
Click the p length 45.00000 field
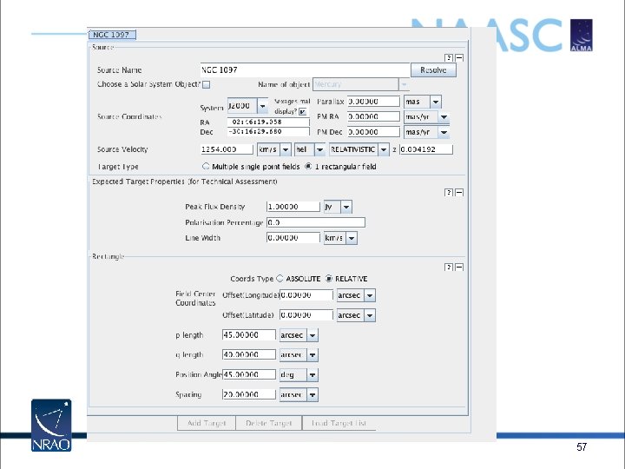click(x=249, y=335)
